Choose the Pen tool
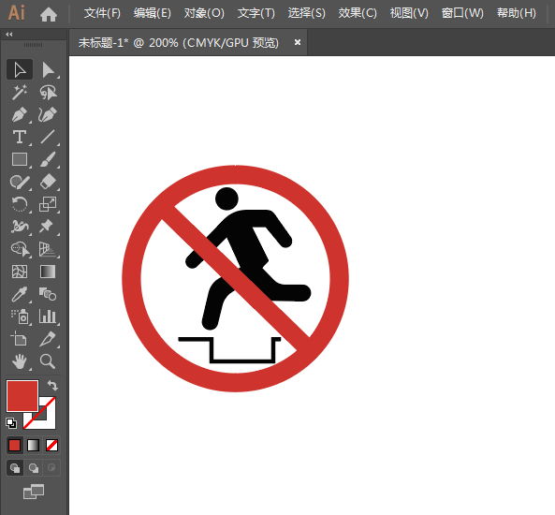This screenshot has width=555, height=515. pos(20,115)
